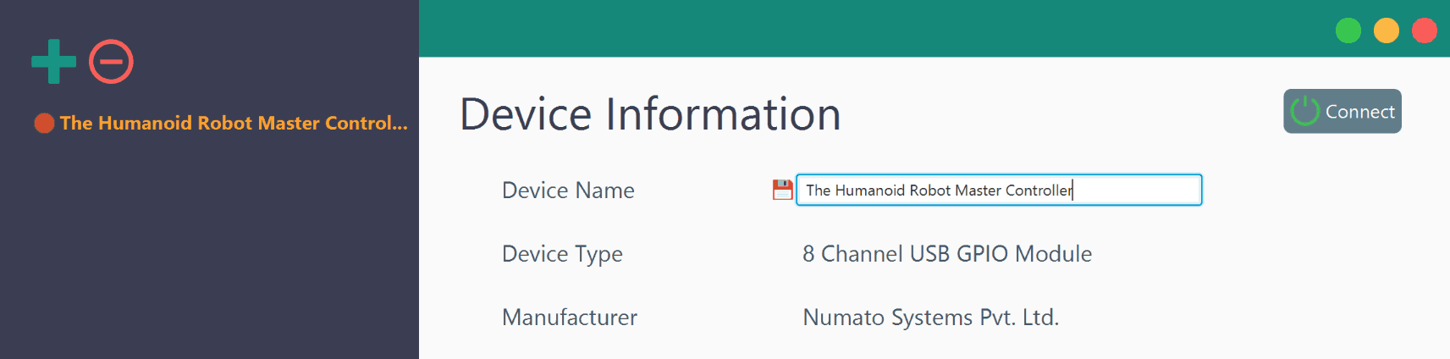Click the word Controller in name field
The image size is (1450, 359).
pos(1038,191)
